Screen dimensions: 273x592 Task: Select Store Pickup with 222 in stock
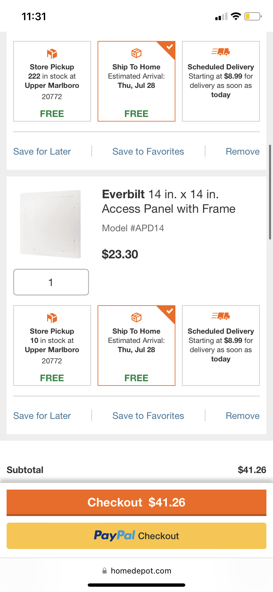(52, 81)
